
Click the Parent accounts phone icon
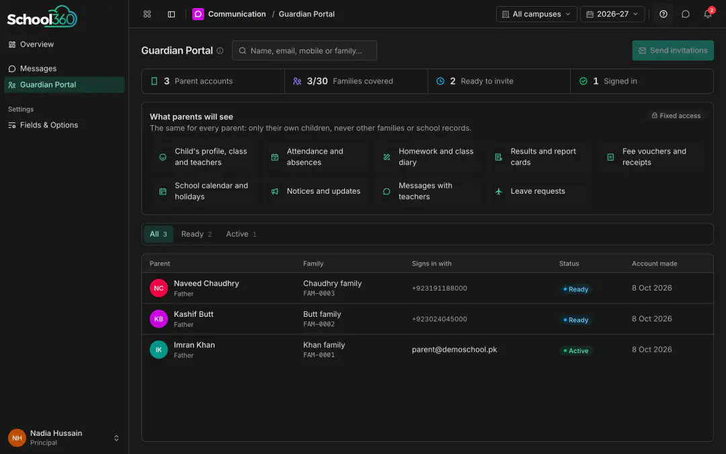coord(154,81)
